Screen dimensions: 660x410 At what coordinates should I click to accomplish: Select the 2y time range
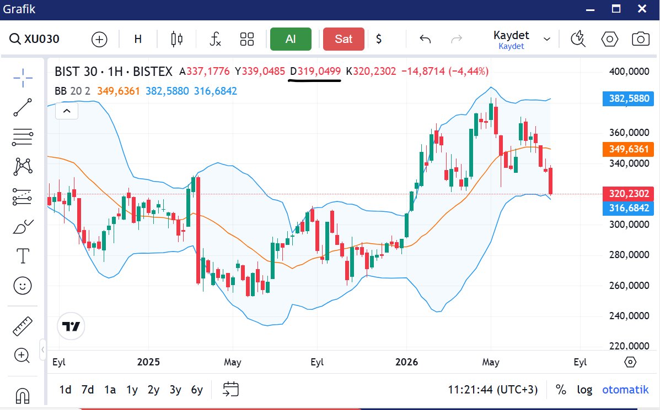(154, 390)
